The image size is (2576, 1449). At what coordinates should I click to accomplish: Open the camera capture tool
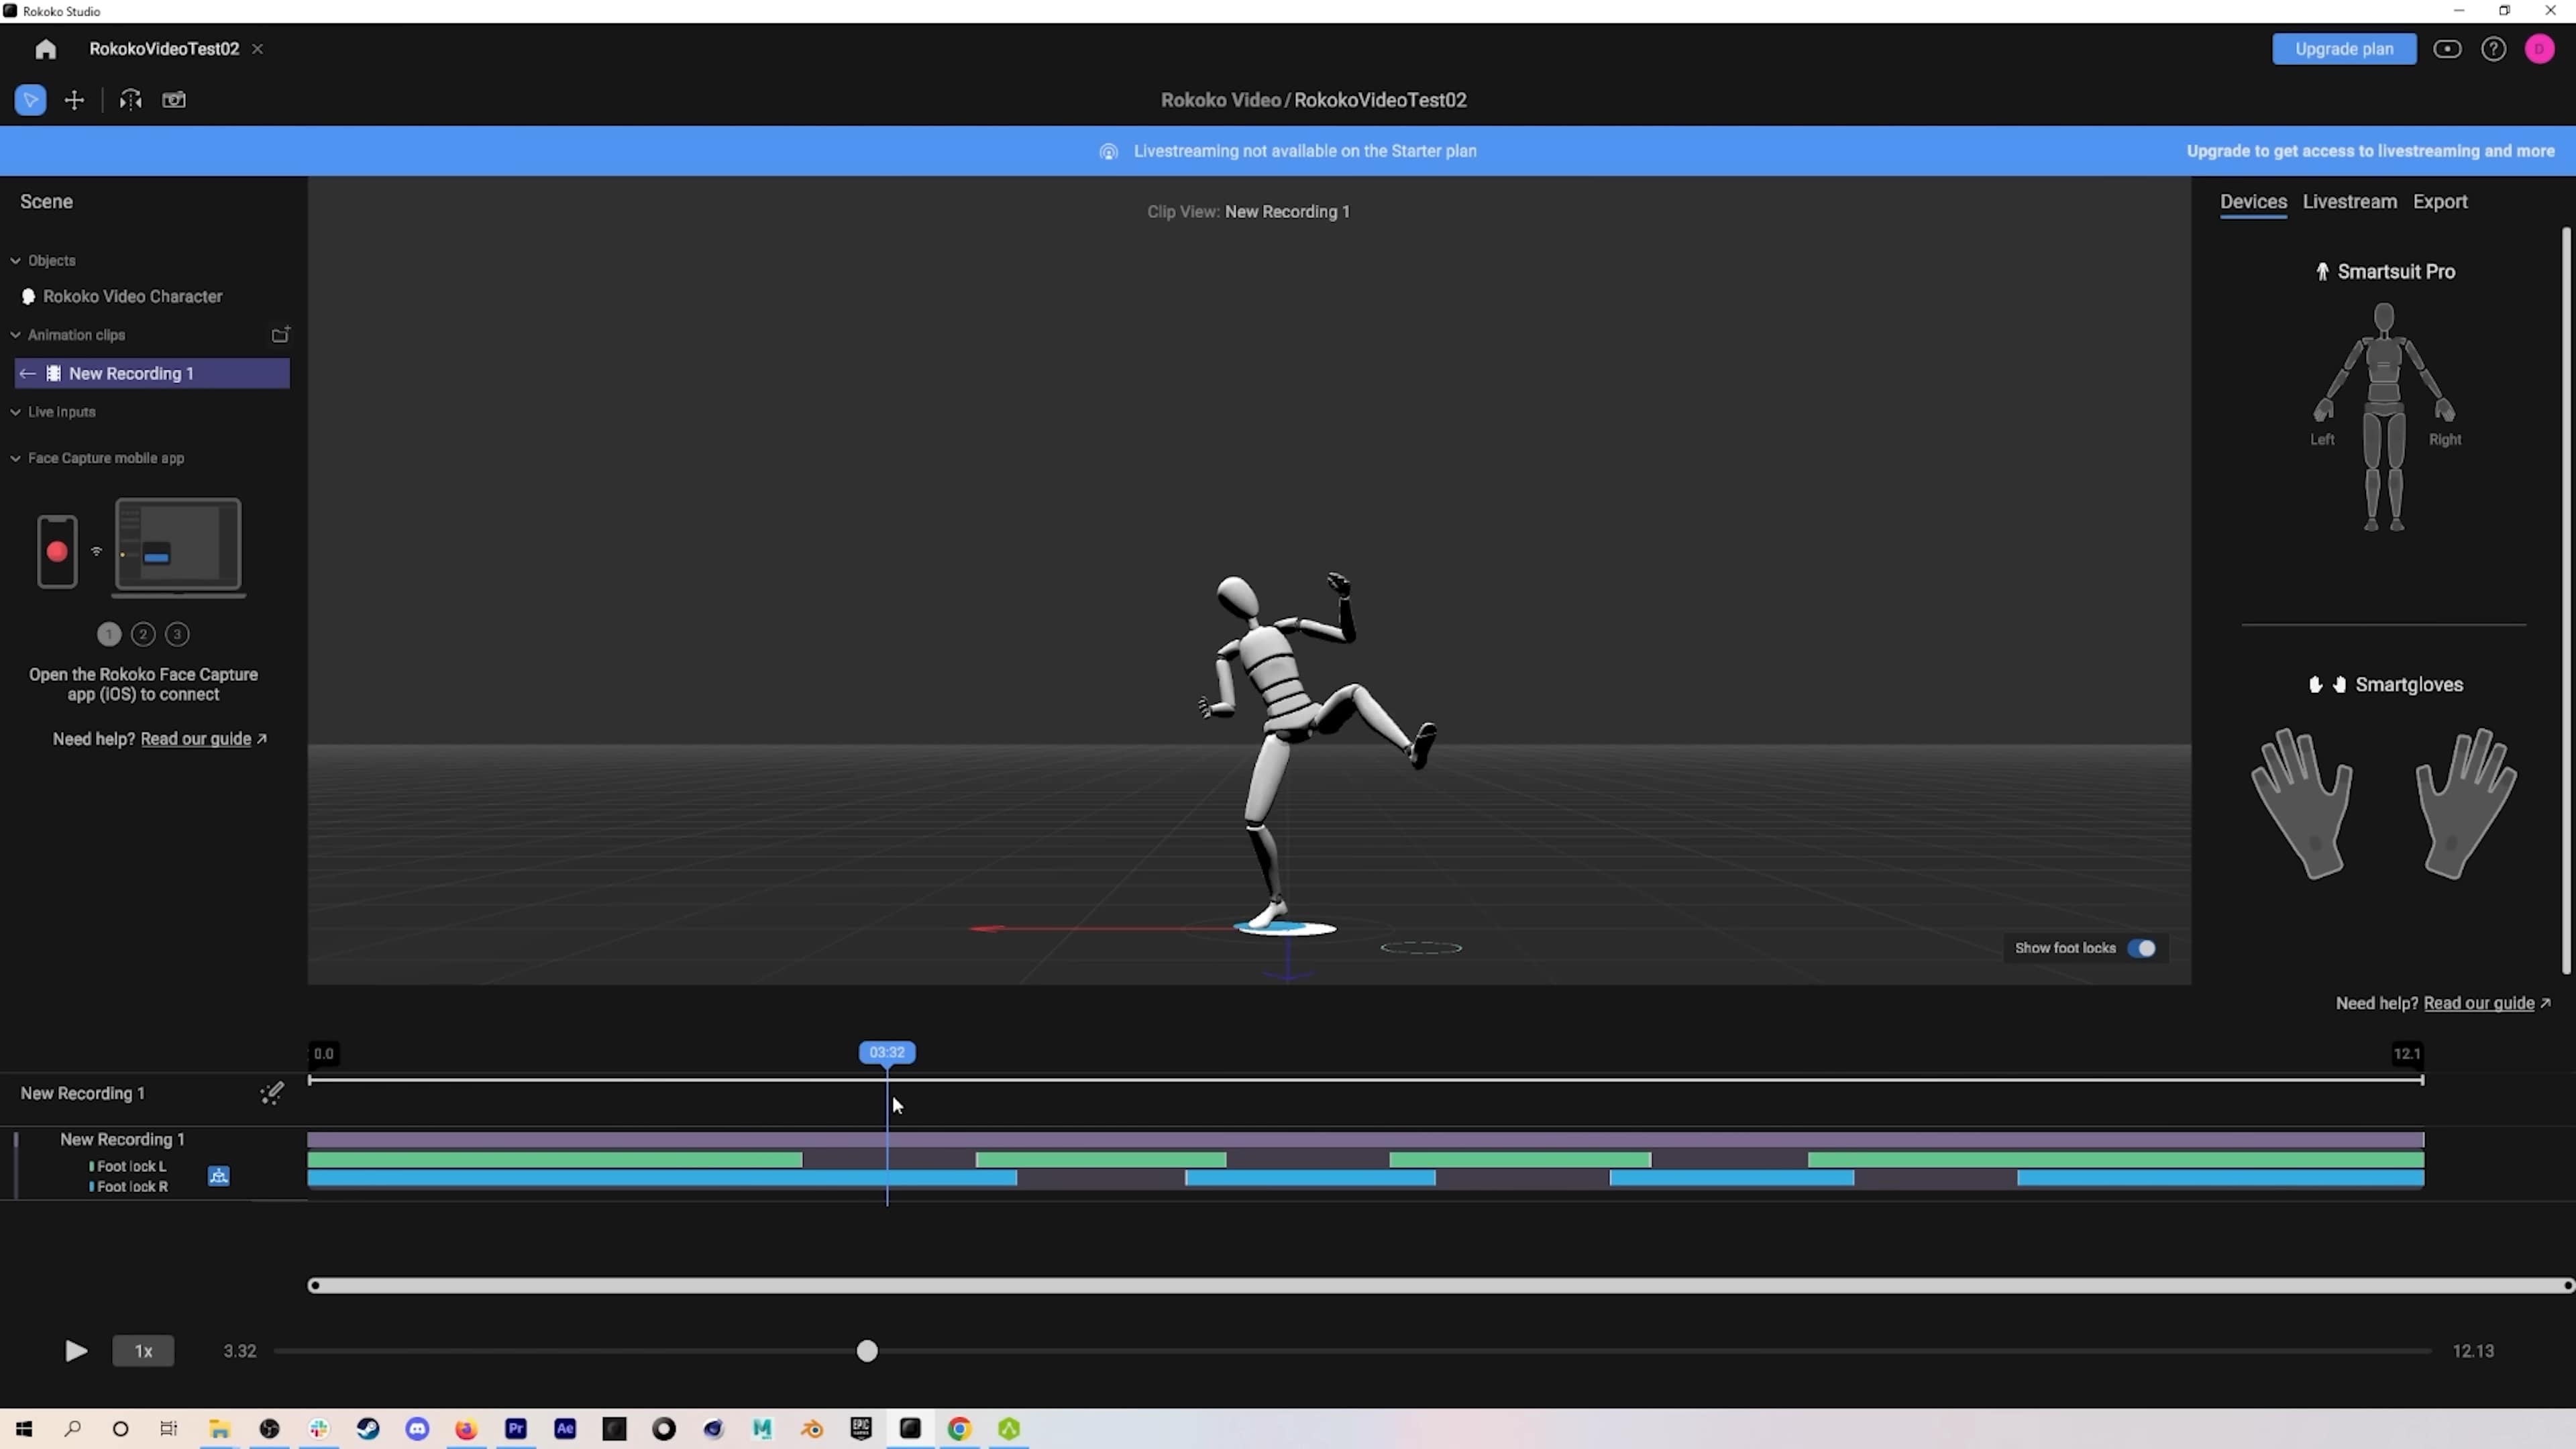point(174,100)
